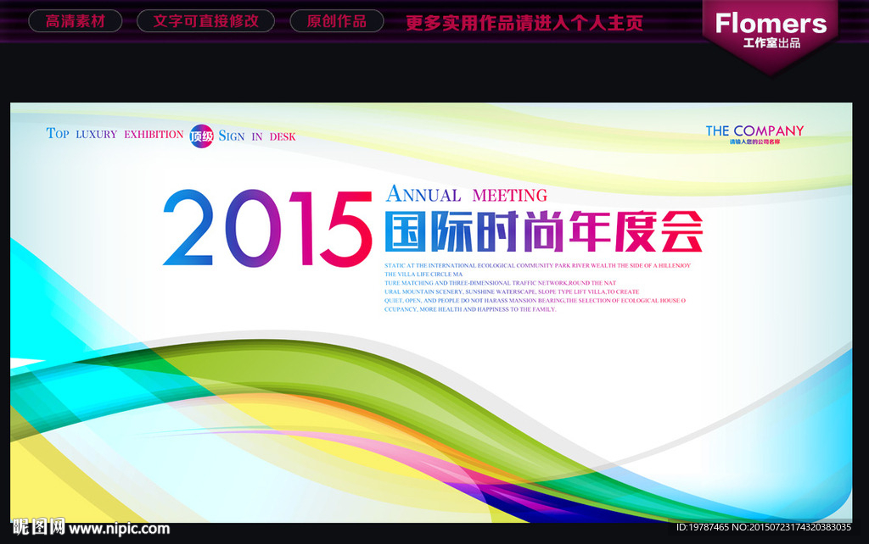
Task: Click the 'Annual Meeting' heading
Action: (x=467, y=194)
